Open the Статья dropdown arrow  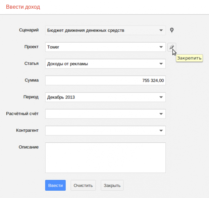(x=161, y=64)
